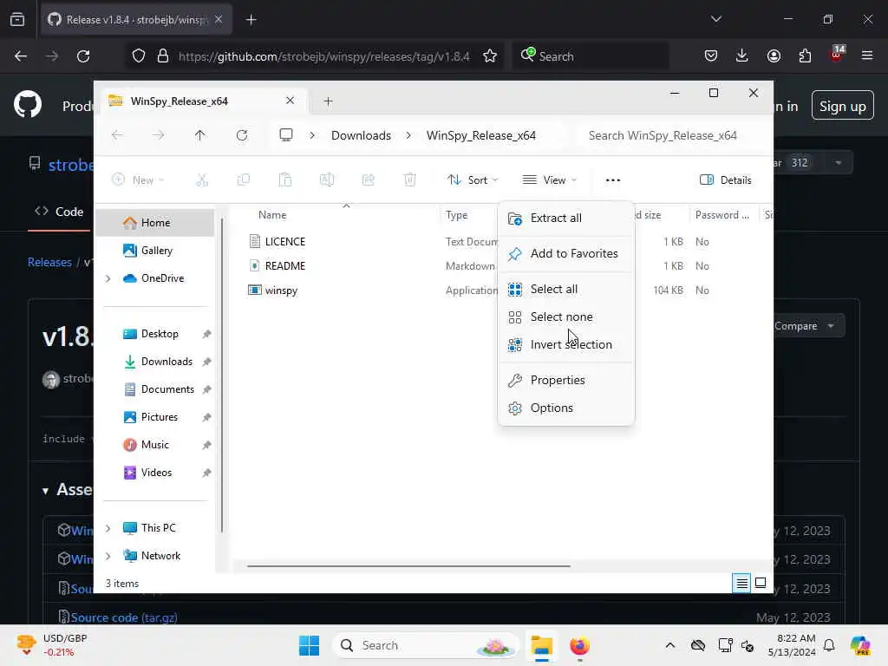The image size is (888, 666).
Task: Toggle the Details pane button
Action: point(726,180)
